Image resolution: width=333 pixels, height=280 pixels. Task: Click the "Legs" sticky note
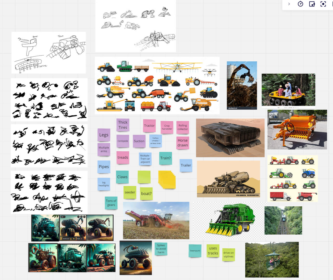coord(104,135)
